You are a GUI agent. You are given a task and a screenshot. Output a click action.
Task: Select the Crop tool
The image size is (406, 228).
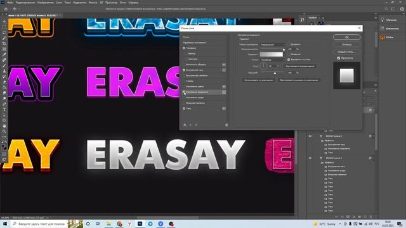click(4, 44)
